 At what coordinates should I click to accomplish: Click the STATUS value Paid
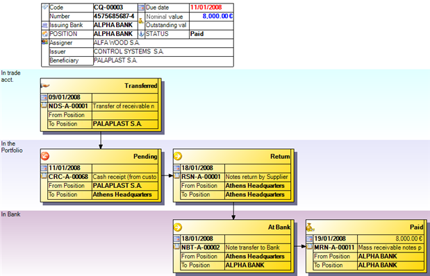(197, 34)
